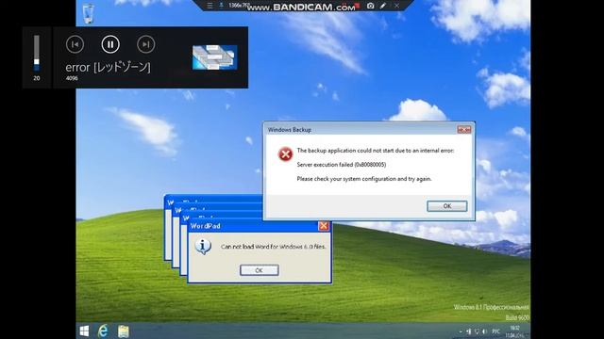
Task: Activate the Bandicam pencil drawing tool
Action: [382, 6]
